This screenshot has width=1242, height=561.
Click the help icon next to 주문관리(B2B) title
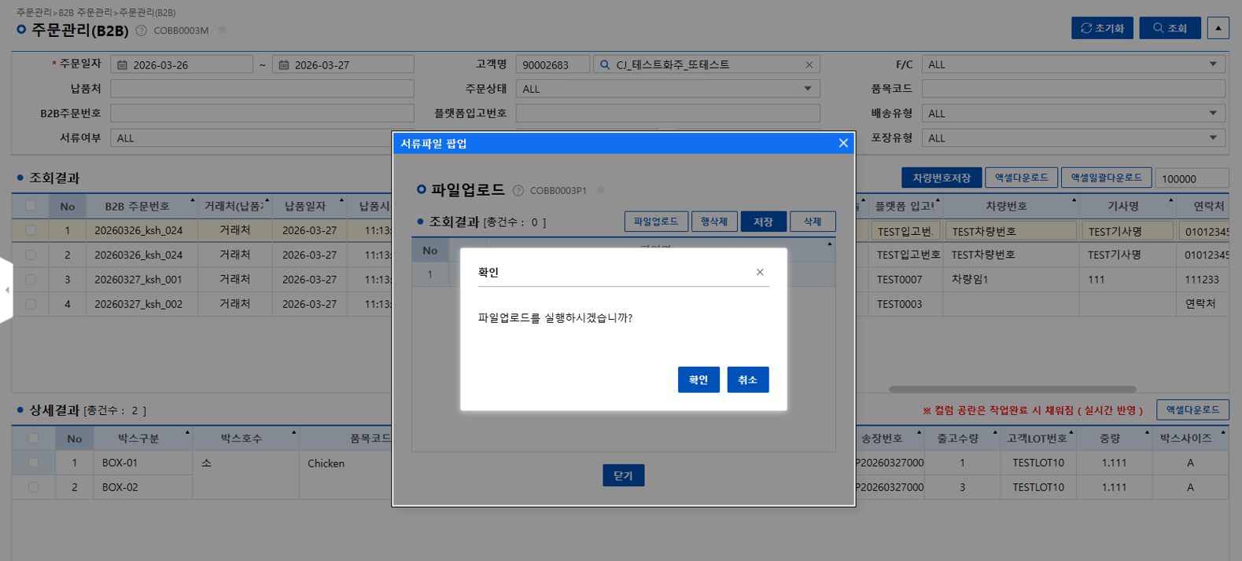pyautogui.click(x=141, y=31)
